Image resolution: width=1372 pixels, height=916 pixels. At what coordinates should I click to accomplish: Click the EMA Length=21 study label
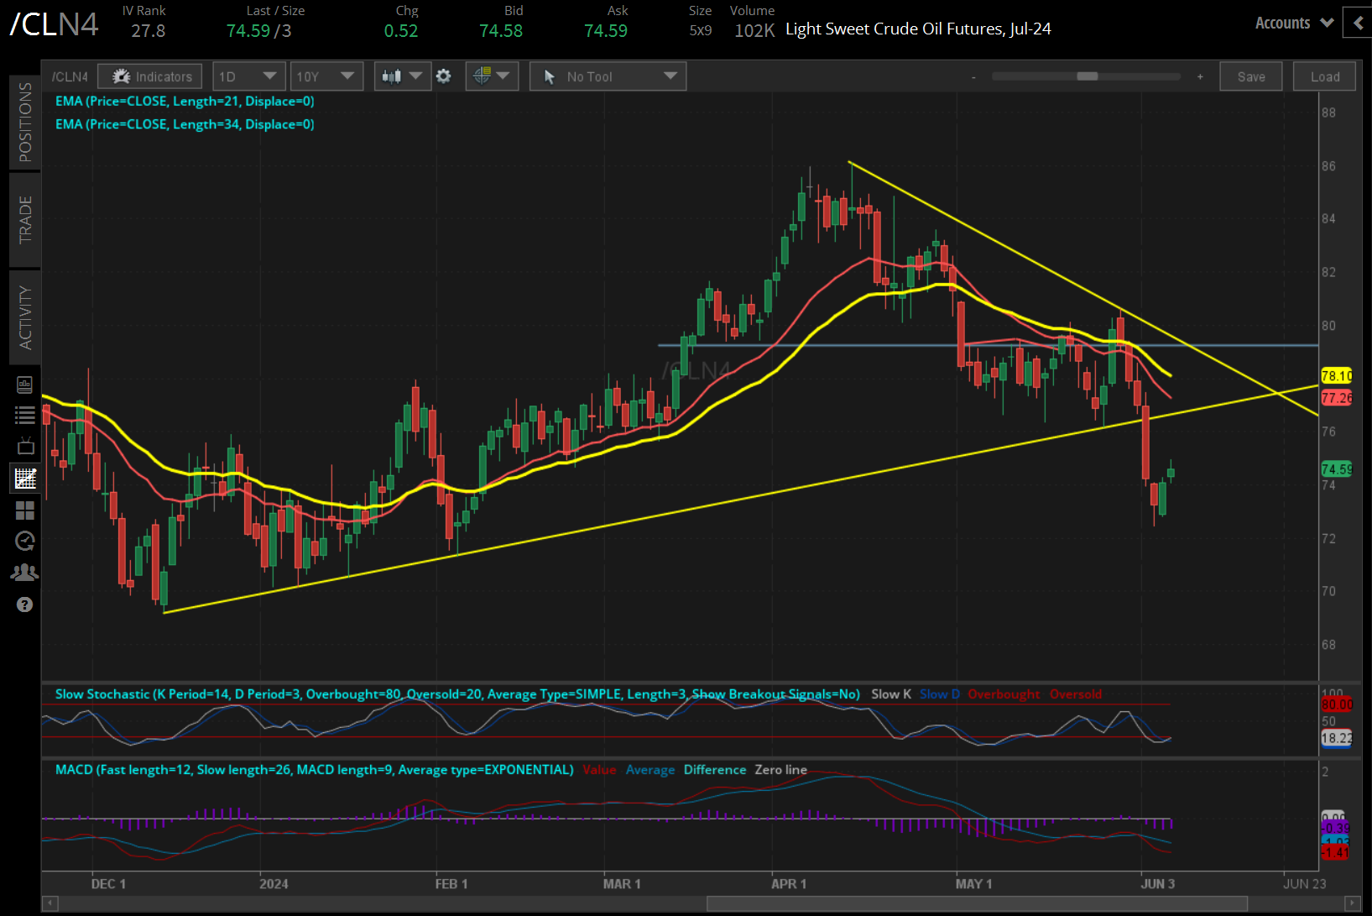pyautogui.click(x=185, y=102)
